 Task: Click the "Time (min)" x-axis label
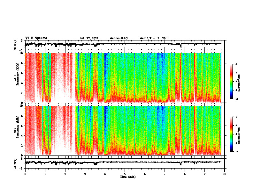[128, 177]
